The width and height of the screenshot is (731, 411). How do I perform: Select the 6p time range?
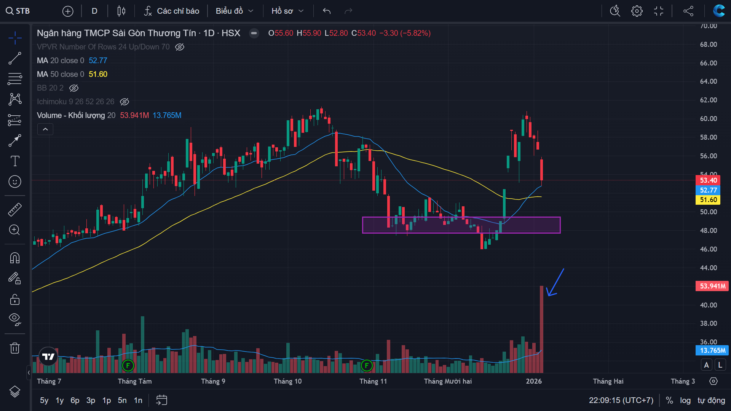(x=75, y=400)
